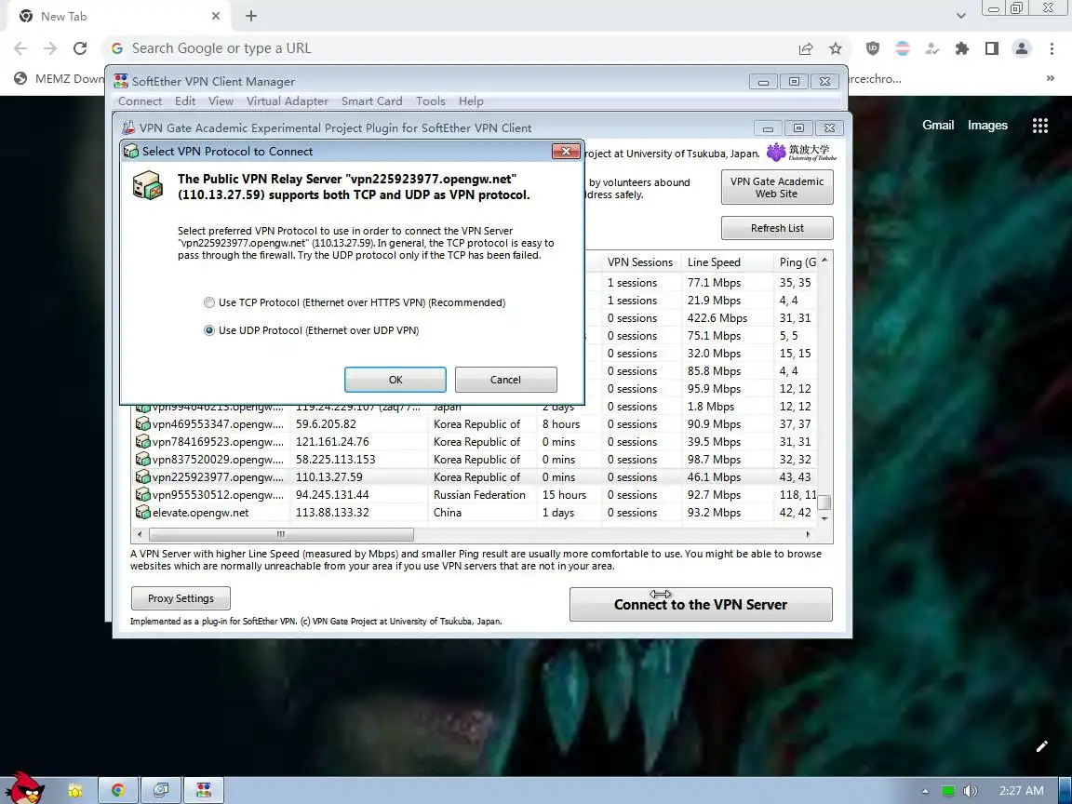This screenshot has width=1072, height=804.
Task: Expand Chrome tab search chevron
Action: click(x=960, y=16)
